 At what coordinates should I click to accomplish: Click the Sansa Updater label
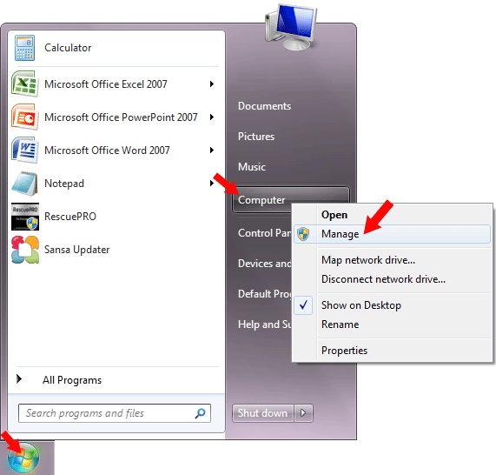pyautogui.click(x=76, y=250)
